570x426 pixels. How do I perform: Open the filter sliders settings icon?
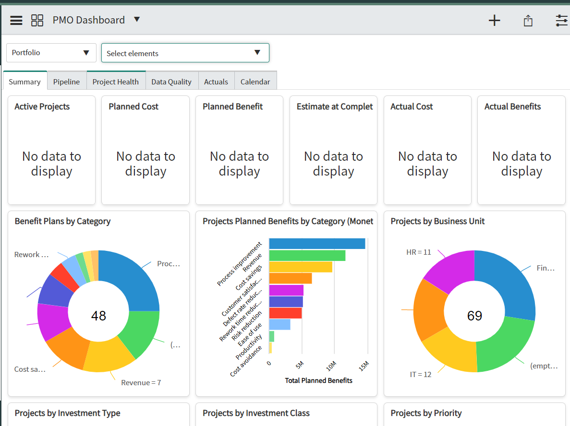point(561,21)
